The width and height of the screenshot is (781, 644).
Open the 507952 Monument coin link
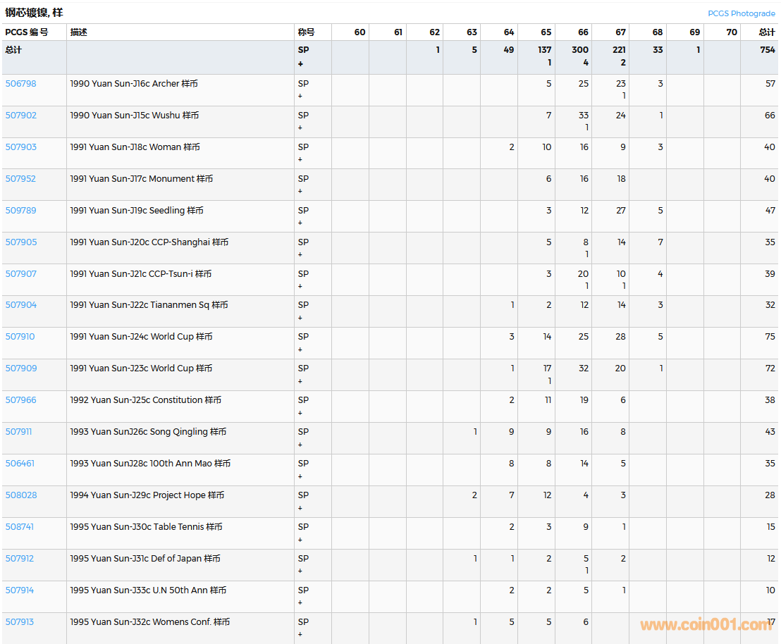(x=20, y=179)
